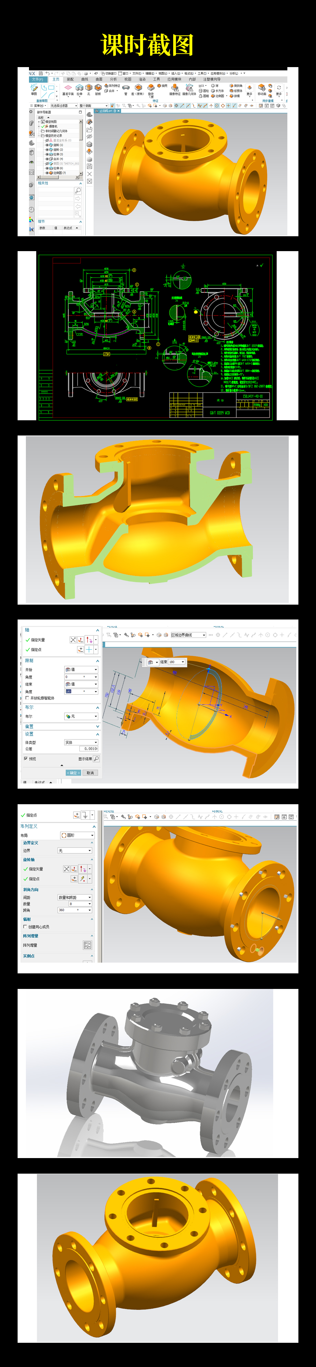Click reverse direction icon in 轴 section
The width and height of the screenshot is (316, 1367).
73,640
